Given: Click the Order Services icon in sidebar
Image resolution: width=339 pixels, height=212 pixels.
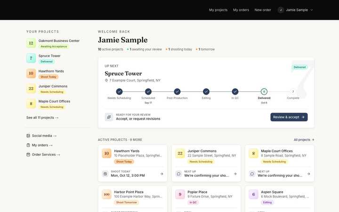Looking at the screenshot, I should (28, 155).
